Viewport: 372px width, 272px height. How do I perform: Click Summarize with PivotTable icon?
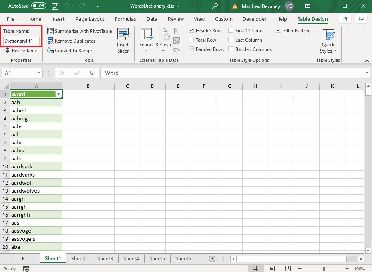tap(50, 31)
